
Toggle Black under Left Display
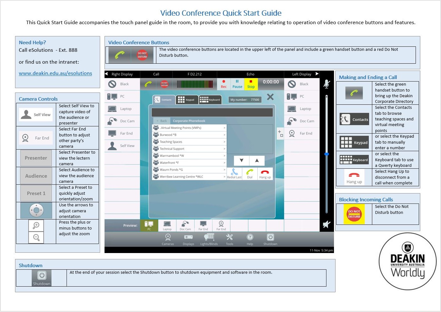tap(302, 84)
